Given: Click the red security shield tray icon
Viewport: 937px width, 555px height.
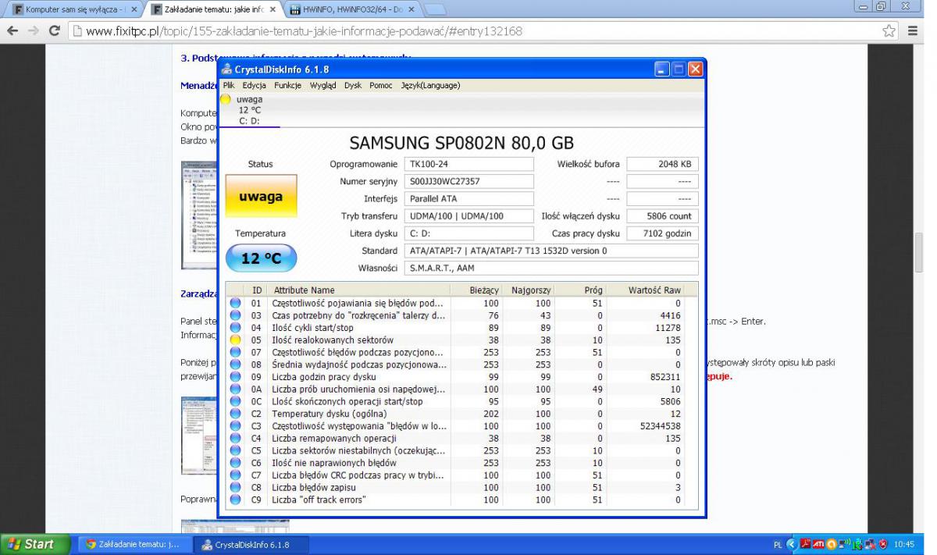Looking at the screenshot, I should click(883, 544).
